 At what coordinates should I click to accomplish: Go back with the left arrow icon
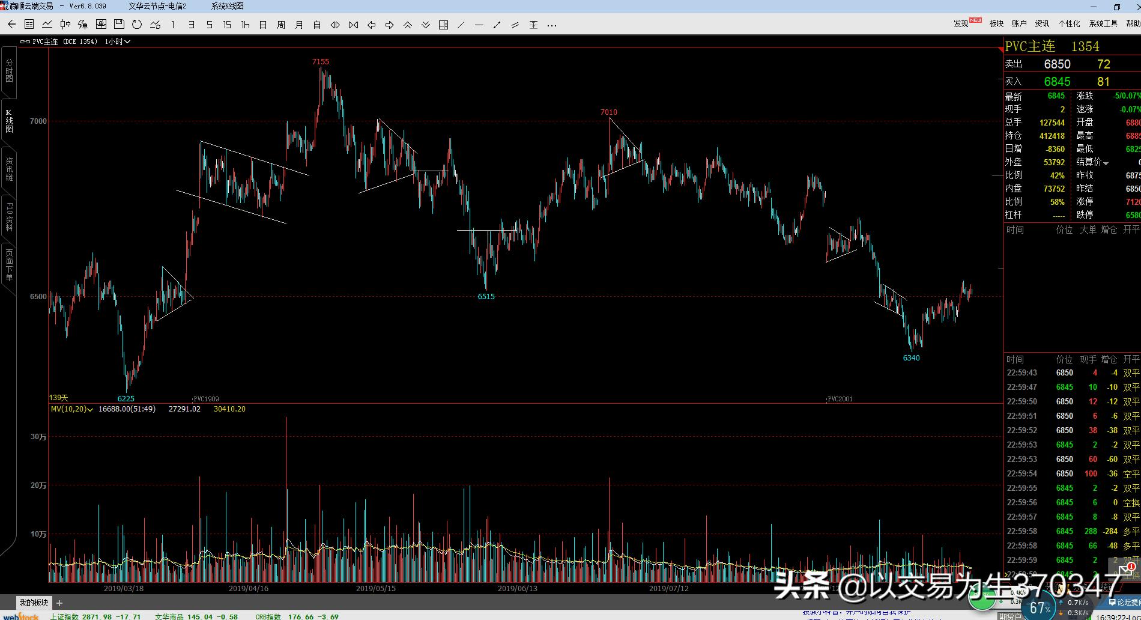[11, 25]
